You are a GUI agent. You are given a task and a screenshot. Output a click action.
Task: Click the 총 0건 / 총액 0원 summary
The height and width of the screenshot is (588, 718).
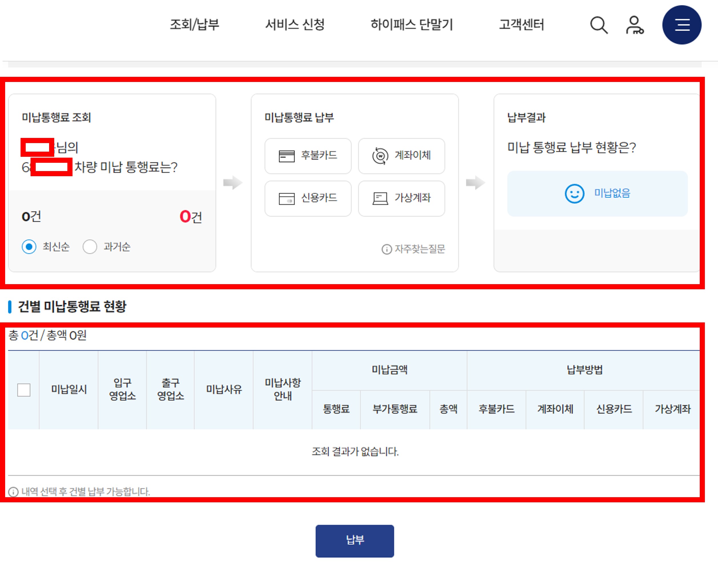(47, 335)
